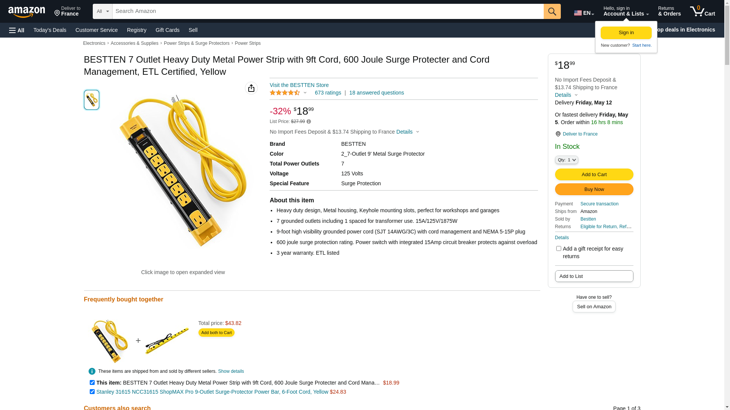Check the gift receipt checkbox
Viewport: 730px width, 410px height.
(559, 249)
